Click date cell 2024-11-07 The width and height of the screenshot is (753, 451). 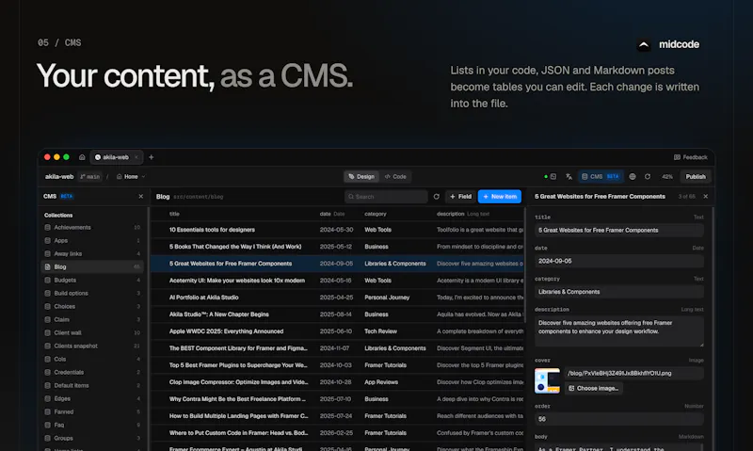pos(334,348)
